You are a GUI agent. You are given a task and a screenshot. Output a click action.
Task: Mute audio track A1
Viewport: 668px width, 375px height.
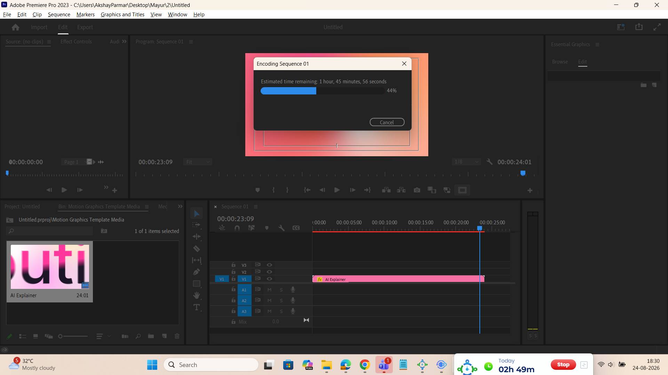pos(269,290)
